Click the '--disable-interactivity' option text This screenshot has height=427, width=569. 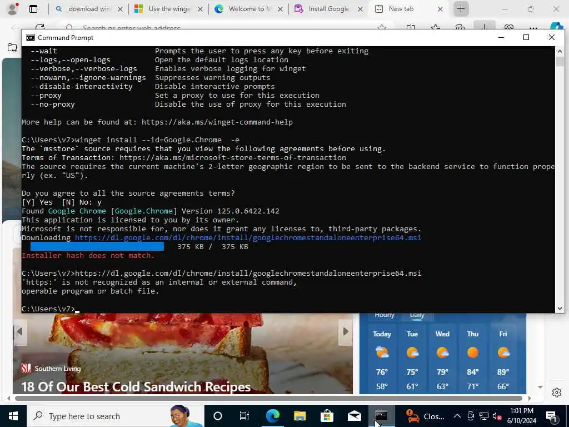(82, 86)
